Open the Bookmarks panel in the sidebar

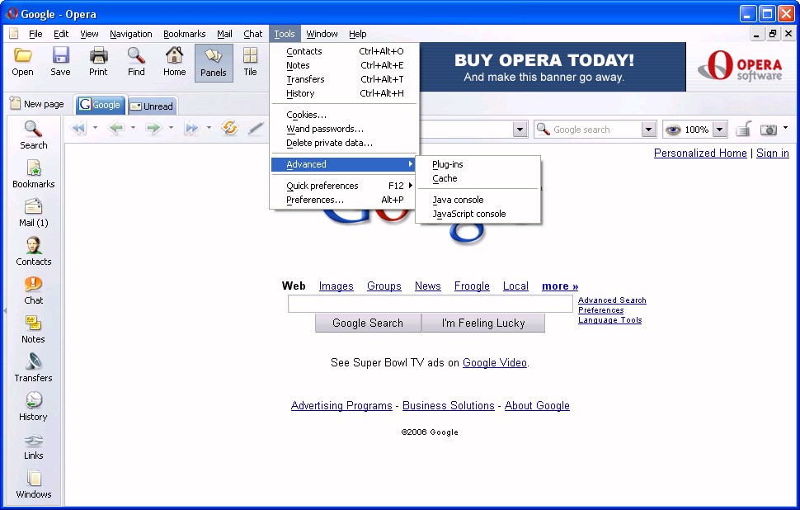(x=34, y=174)
